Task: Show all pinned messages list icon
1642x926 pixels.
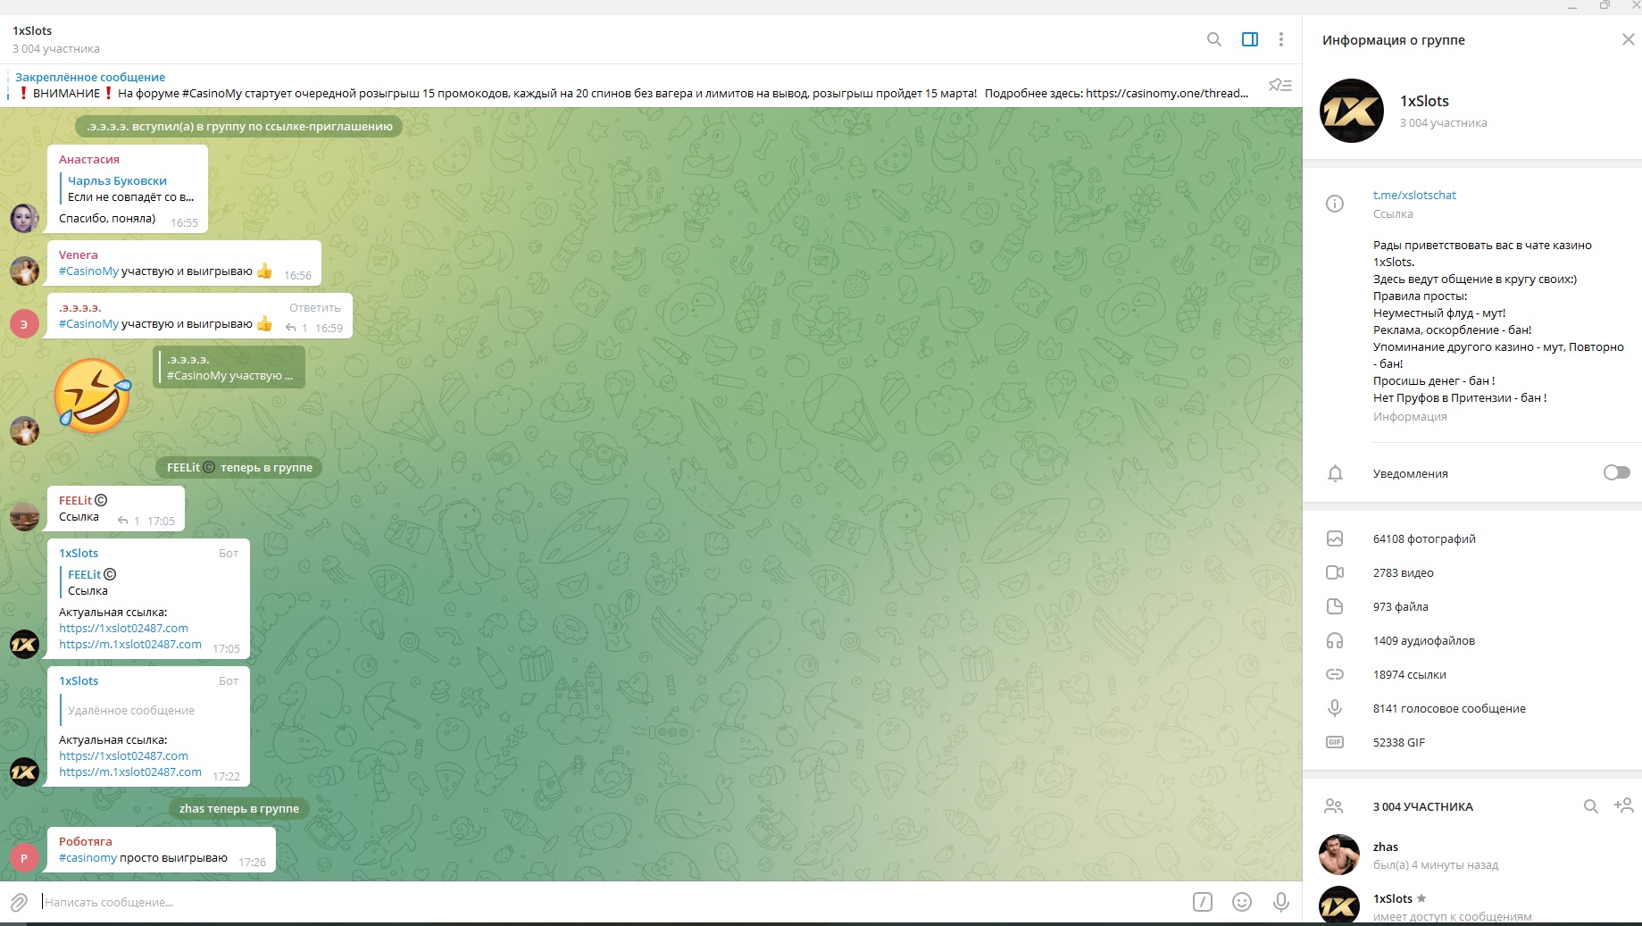Action: (x=1280, y=85)
